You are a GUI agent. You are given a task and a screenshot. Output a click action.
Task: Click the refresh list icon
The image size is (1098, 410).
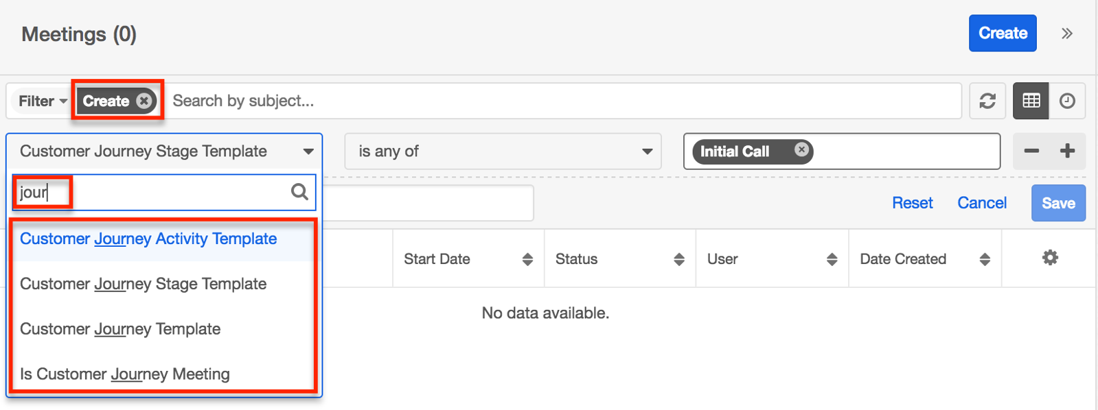[987, 101]
